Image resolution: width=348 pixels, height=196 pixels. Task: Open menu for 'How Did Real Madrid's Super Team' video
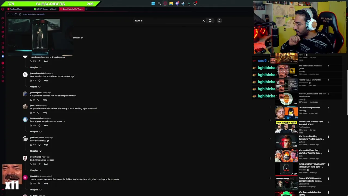328,122
